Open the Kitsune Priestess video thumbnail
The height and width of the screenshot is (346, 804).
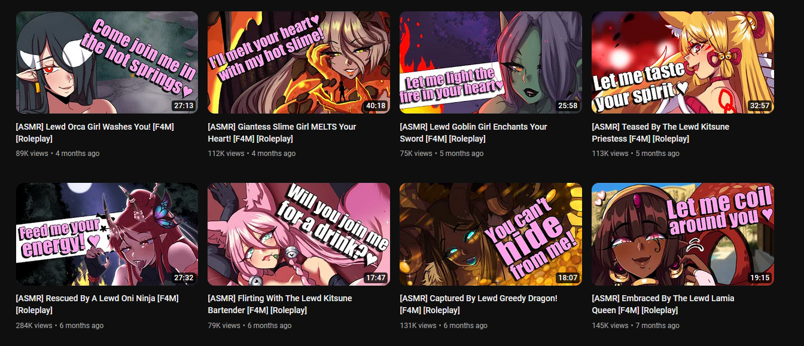683,62
